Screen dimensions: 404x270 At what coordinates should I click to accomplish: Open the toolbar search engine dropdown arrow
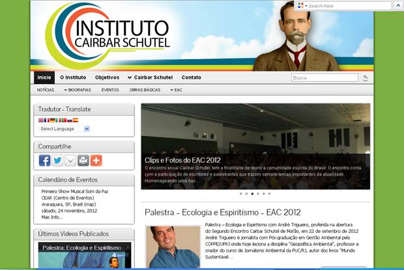click(x=306, y=6)
